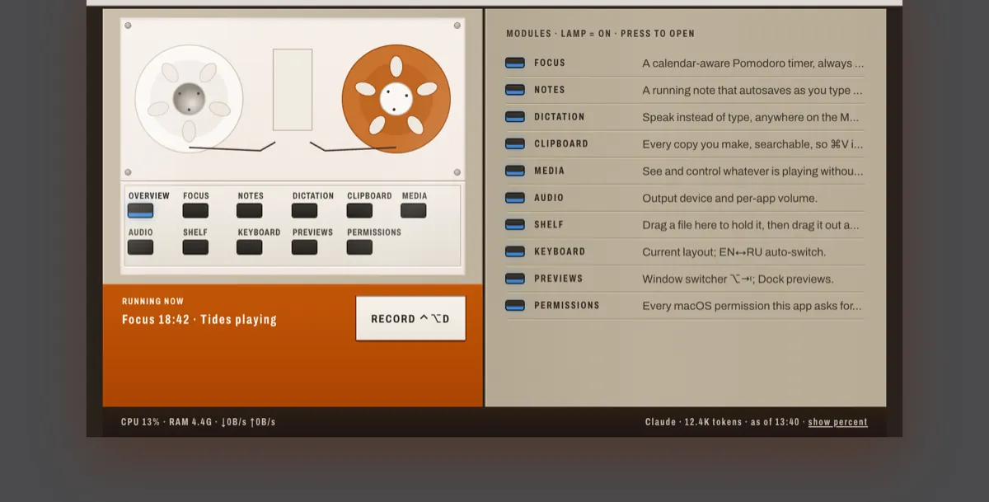
Task: Click 'A running note that autosaves' description
Action: coord(752,91)
